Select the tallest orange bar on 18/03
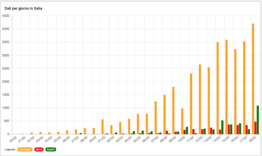 click(253, 80)
